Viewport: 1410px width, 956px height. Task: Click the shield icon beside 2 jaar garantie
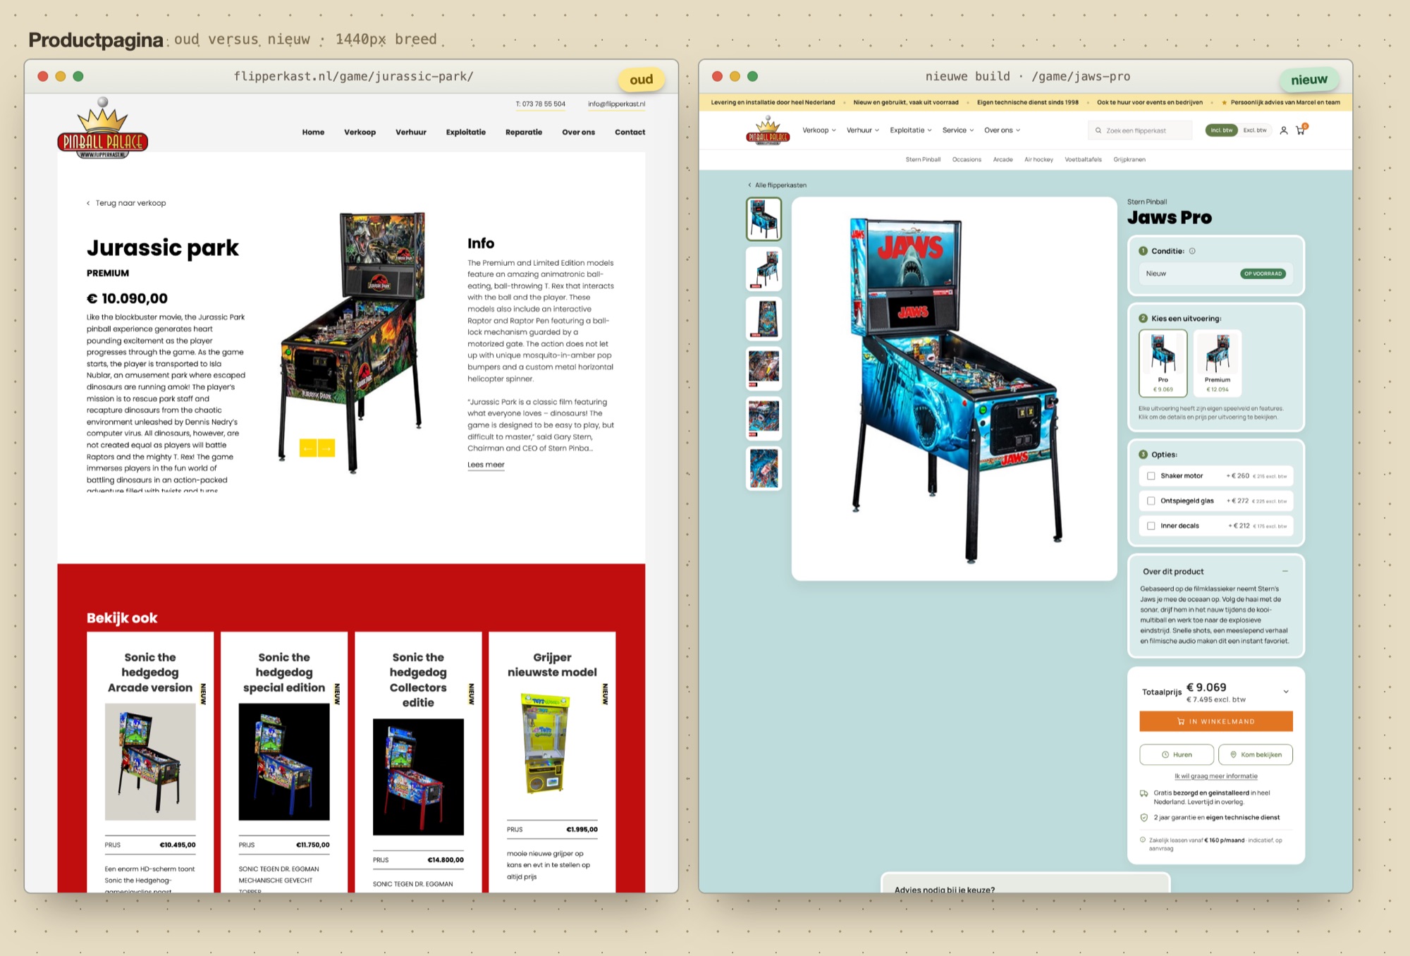click(x=1144, y=818)
